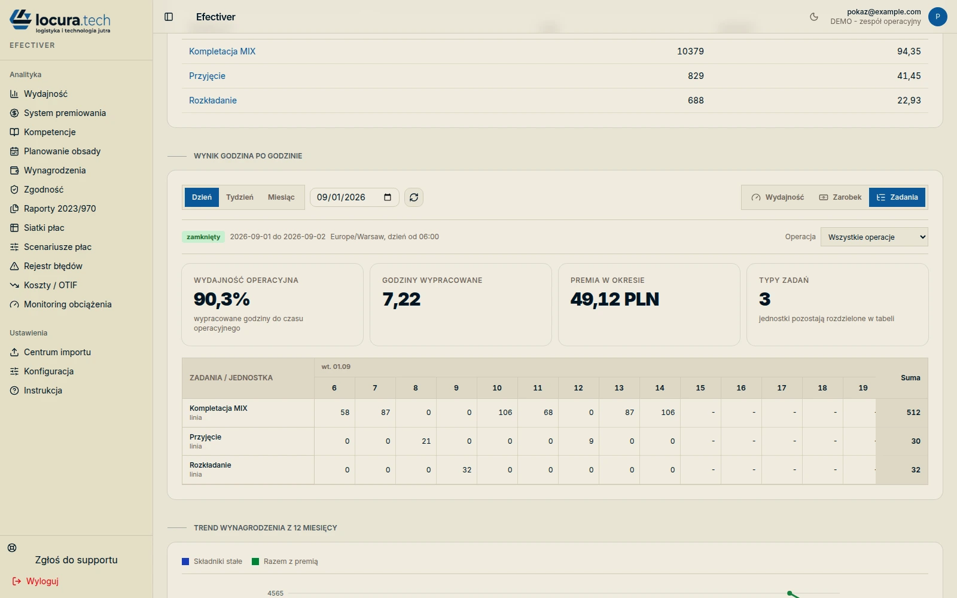The height and width of the screenshot is (598, 957).
Task: Select the Zadania view
Action: tap(897, 197)
